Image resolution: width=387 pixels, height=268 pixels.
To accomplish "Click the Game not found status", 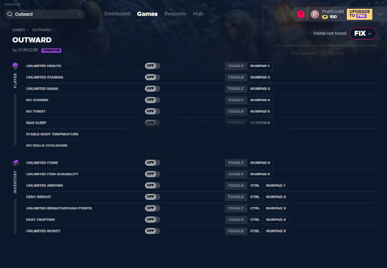I will coord(330,33).
